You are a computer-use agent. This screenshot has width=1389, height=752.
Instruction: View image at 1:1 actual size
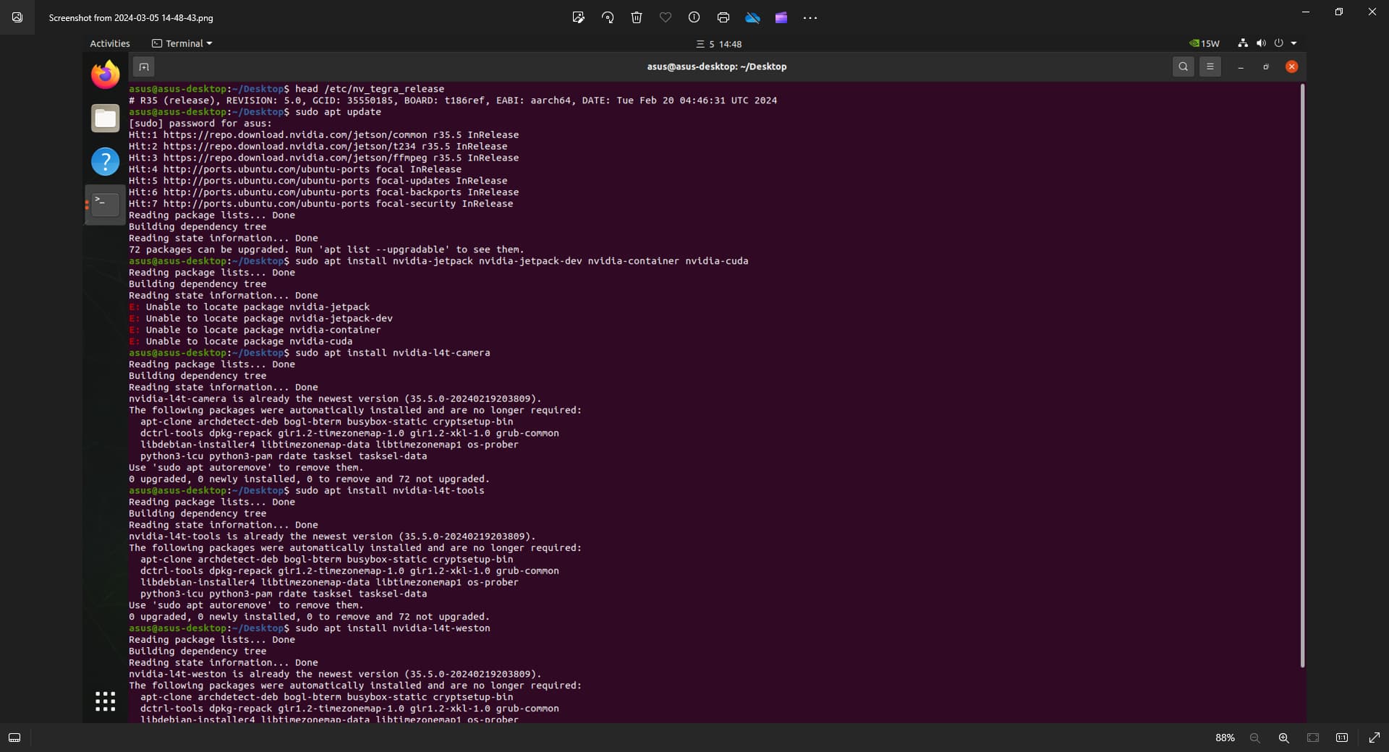pos(1342,738)
